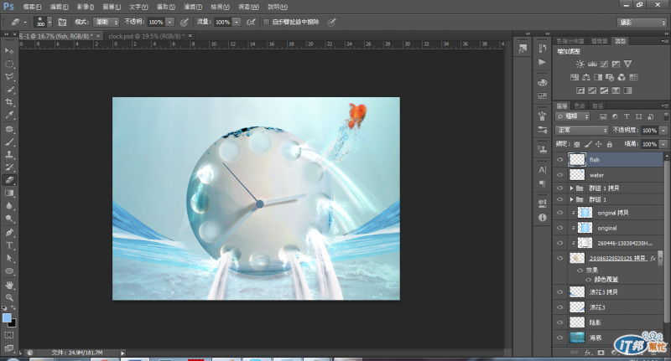Screen dimensions: 671x361
Task: Select the Eyedropper tool
Action: [x=10, y=115]
